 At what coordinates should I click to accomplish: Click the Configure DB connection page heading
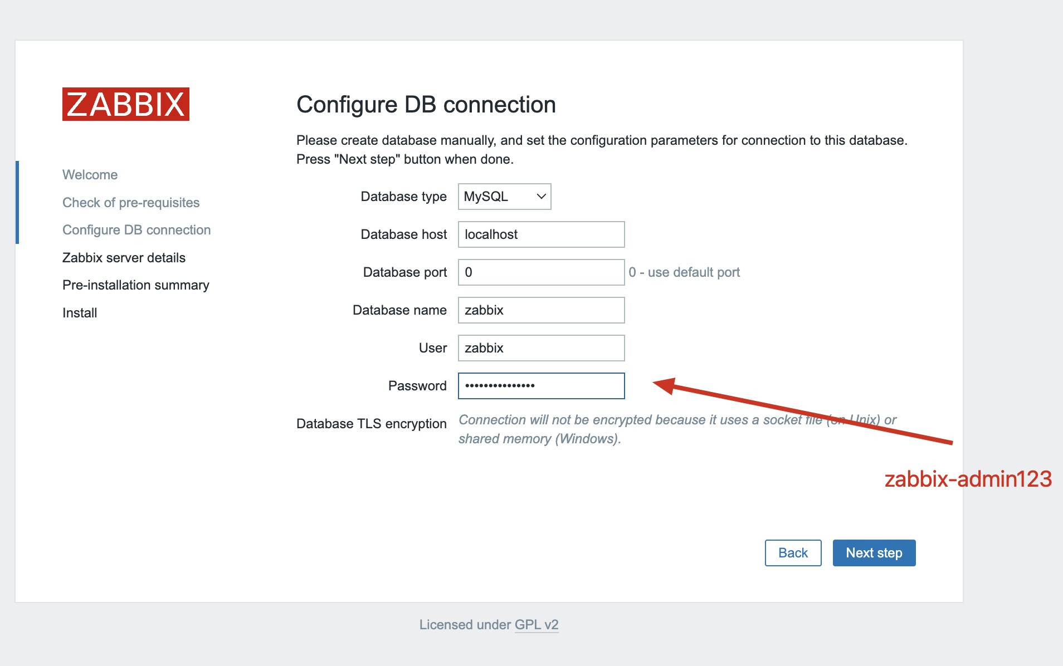pyautogui.click(x=426, y=105)
